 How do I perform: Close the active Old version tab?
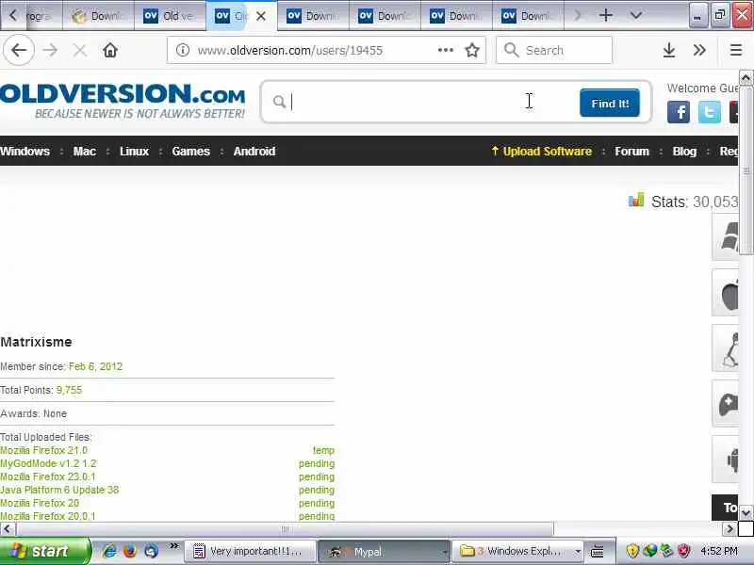(261, 16)
